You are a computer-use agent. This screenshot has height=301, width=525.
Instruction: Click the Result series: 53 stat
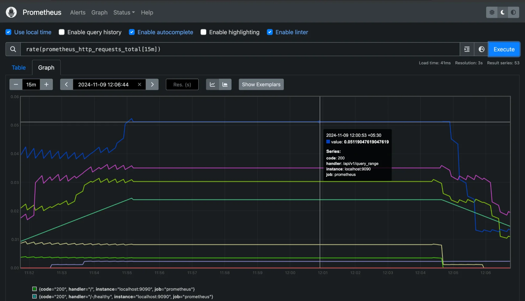[x=503, y=63]
